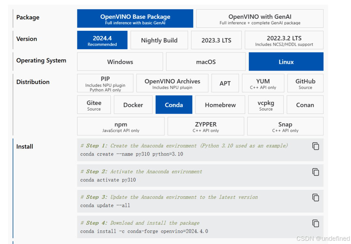Pick the APT distribution
Image resolution: width=351 pixels, height=244 pixels.
pos(225,83)
